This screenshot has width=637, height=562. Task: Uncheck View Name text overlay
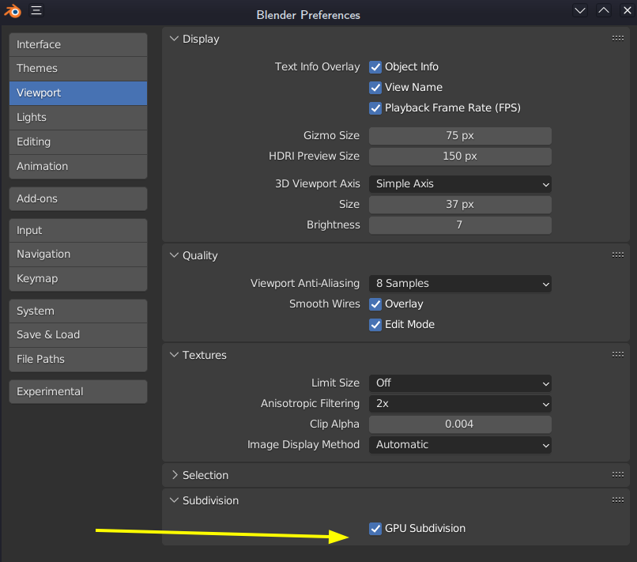(x=375, y=88)
